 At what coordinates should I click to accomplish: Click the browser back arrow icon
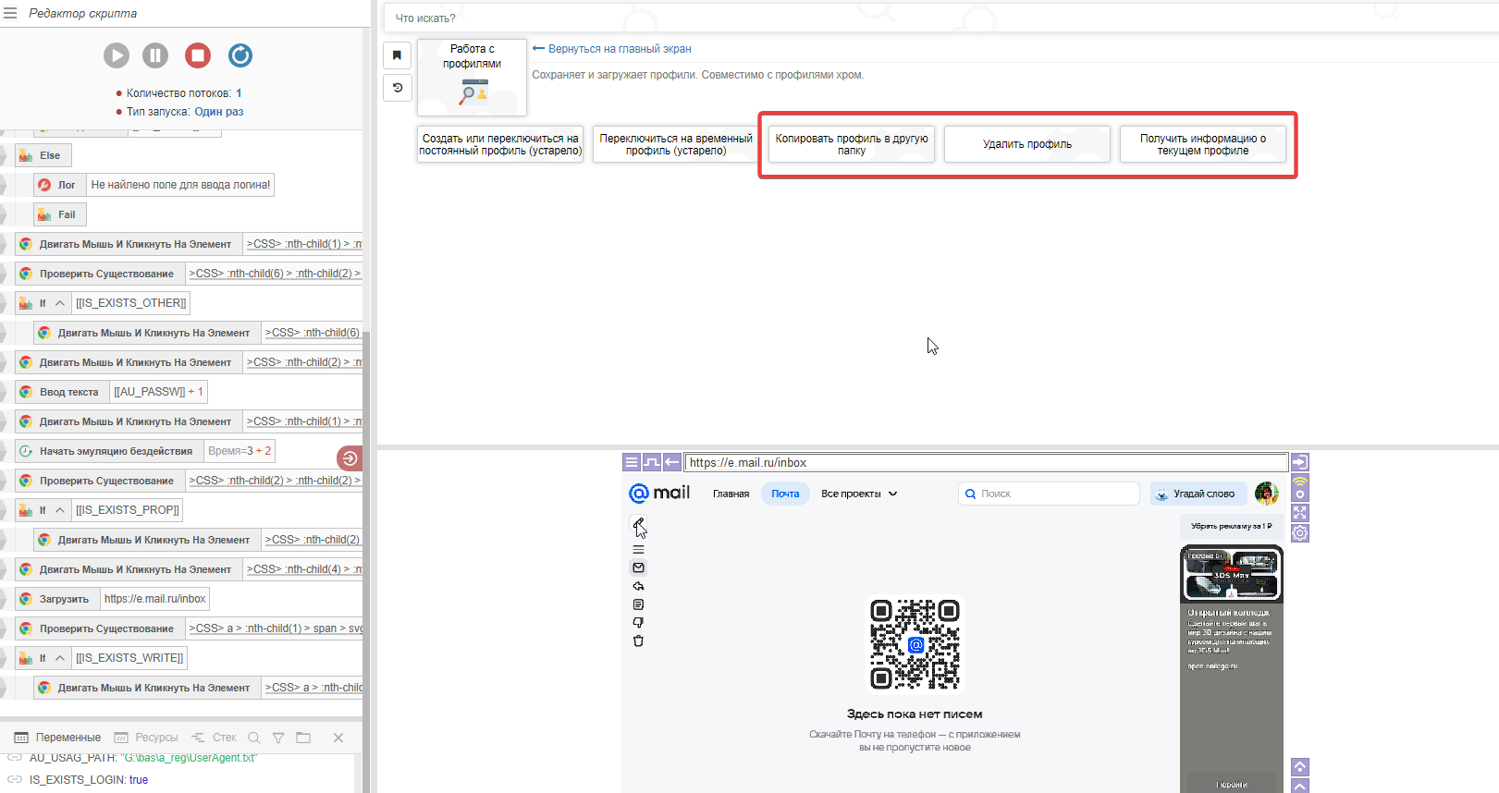(x=672, y=462)
